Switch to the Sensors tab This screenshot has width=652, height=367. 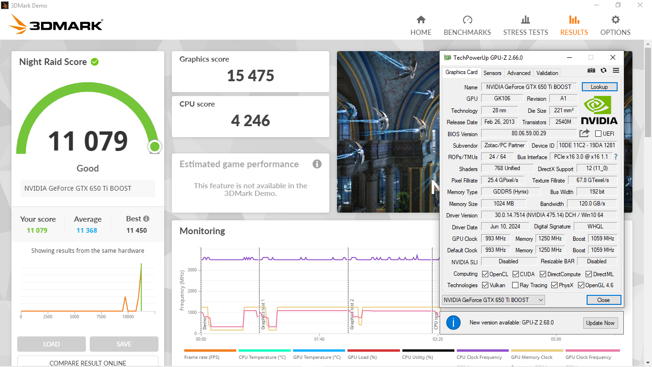point(492,73)
